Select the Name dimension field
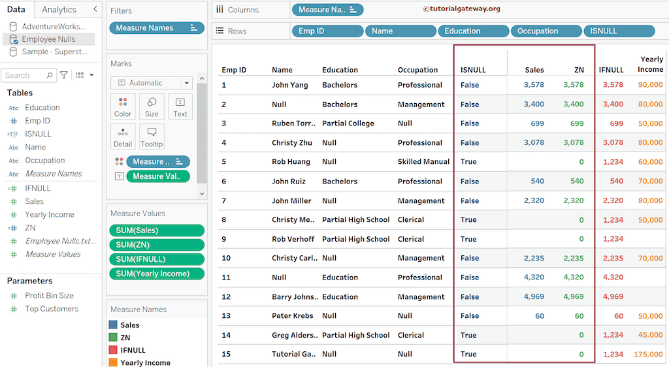The width and height of the screenshot is (669, 367). point(35,147)
